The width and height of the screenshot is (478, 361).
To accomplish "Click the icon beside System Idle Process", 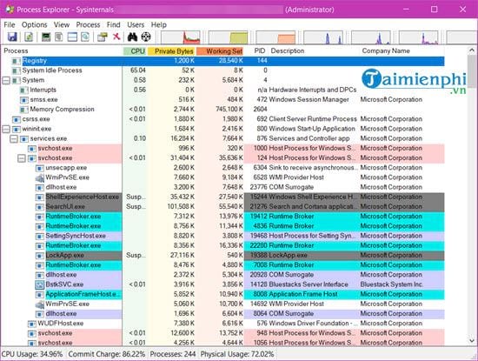I will tap(17, 70).
